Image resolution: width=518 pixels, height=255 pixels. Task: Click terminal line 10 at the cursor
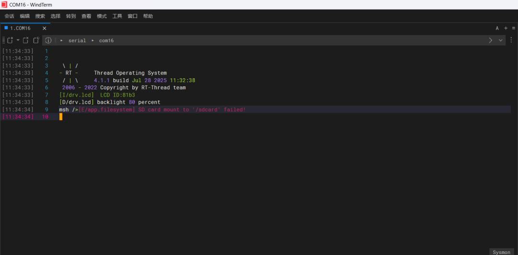pyautogui.click(x=61, y=117)
